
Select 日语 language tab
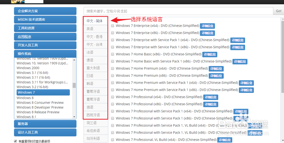coord(95,76)
